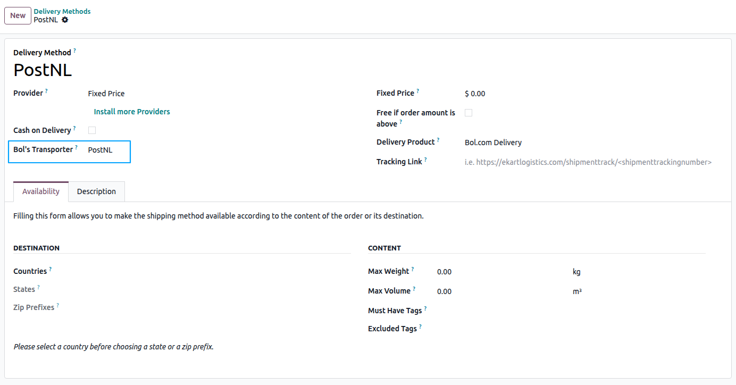This screenshot has width=736, height=385.
Task: Click the Tracking Link input field
Action: click(588, 162)
